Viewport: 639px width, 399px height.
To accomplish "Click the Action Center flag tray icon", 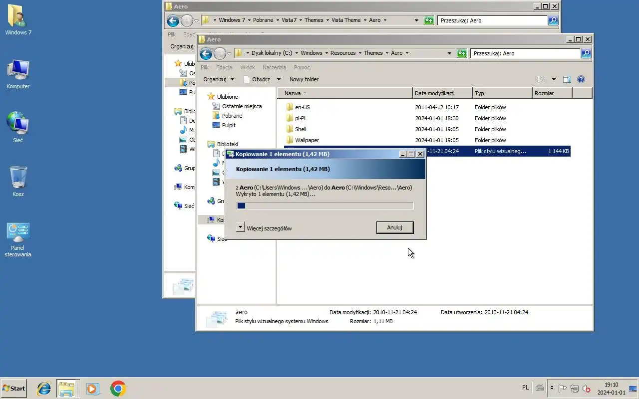I will point(562,389).
